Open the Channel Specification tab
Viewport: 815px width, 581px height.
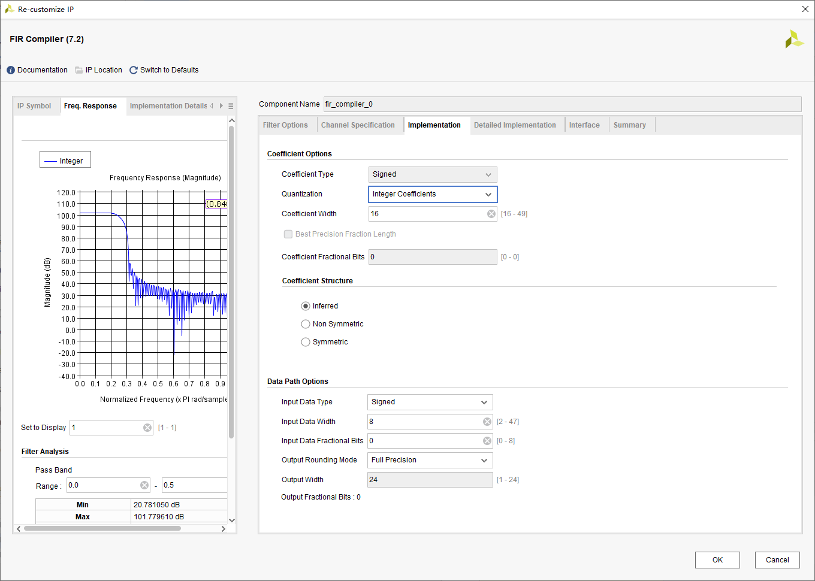coord(358,125)
